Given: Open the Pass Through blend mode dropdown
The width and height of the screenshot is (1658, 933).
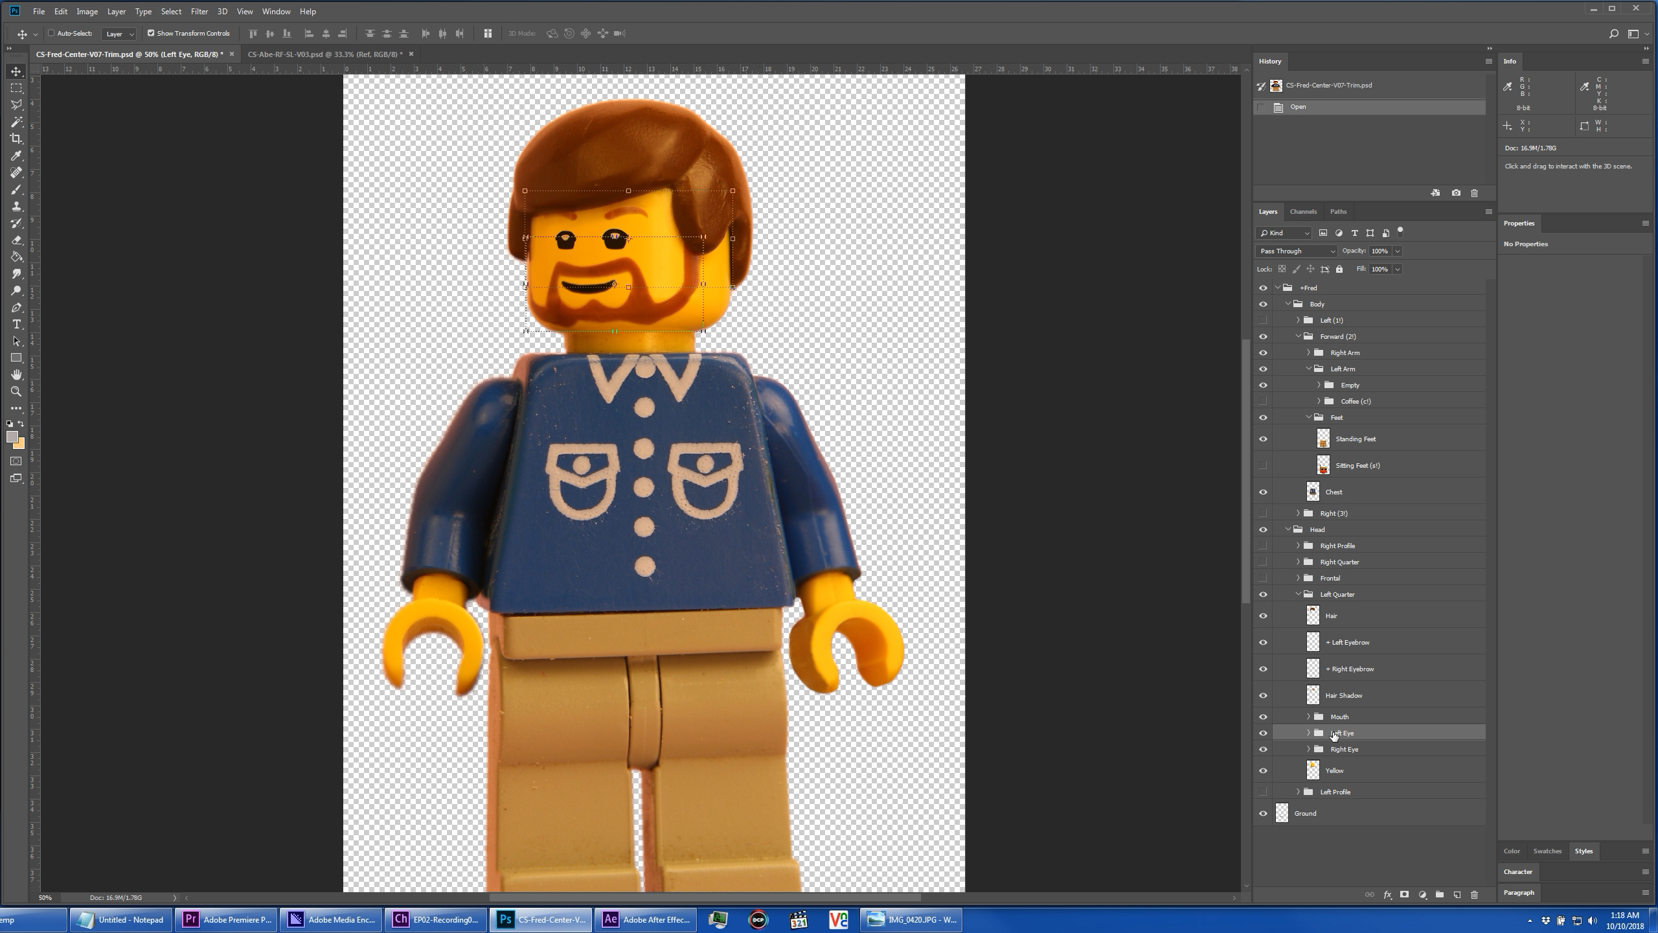Looking at the screenshot, I should point(1296,251).
